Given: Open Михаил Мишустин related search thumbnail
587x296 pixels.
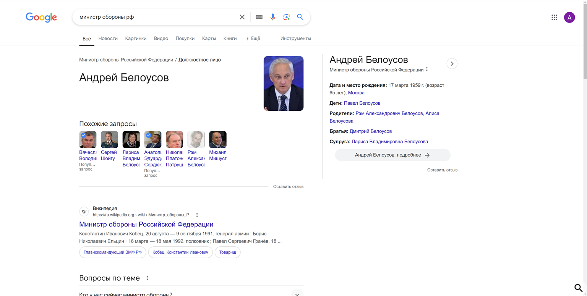Looking at the screenshot, I should coord(218,139).
